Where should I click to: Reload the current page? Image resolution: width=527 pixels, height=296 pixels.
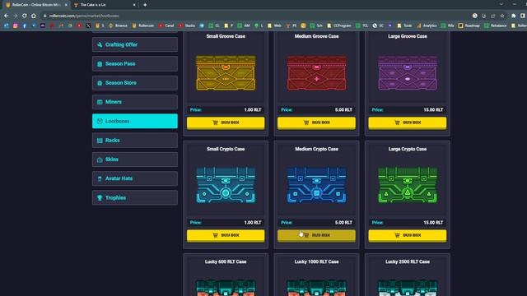pos(24,16)
